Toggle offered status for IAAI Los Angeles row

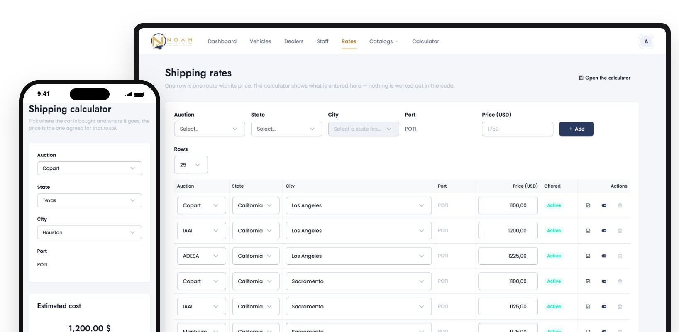(604, 231)
